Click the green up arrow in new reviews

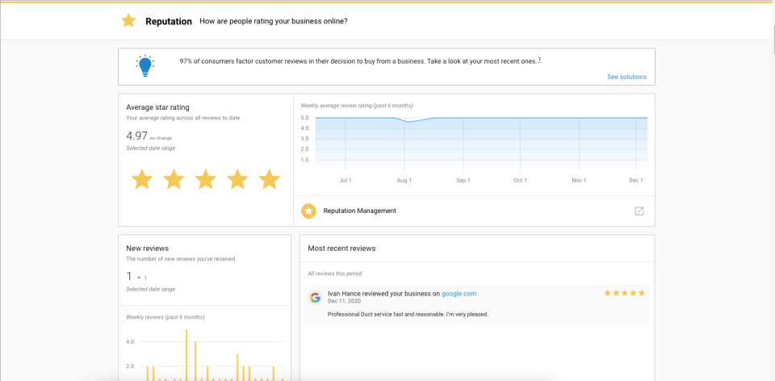[139, 278]
